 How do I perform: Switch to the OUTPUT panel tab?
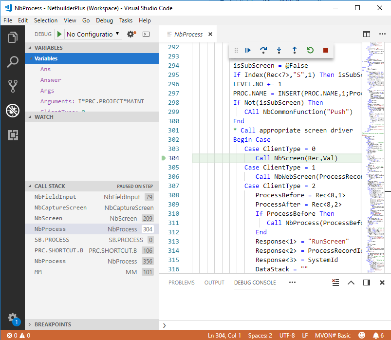coord(214,283)
